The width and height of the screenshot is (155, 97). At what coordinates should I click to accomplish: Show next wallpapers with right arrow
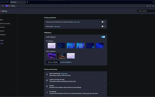pos(105,46)
